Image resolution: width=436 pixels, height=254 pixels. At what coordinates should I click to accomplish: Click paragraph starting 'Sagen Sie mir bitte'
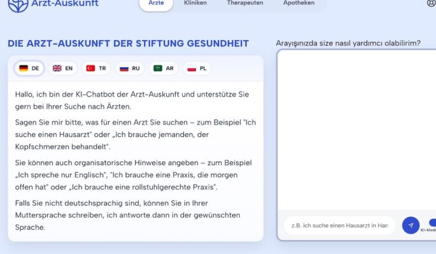tap(136, 135)
